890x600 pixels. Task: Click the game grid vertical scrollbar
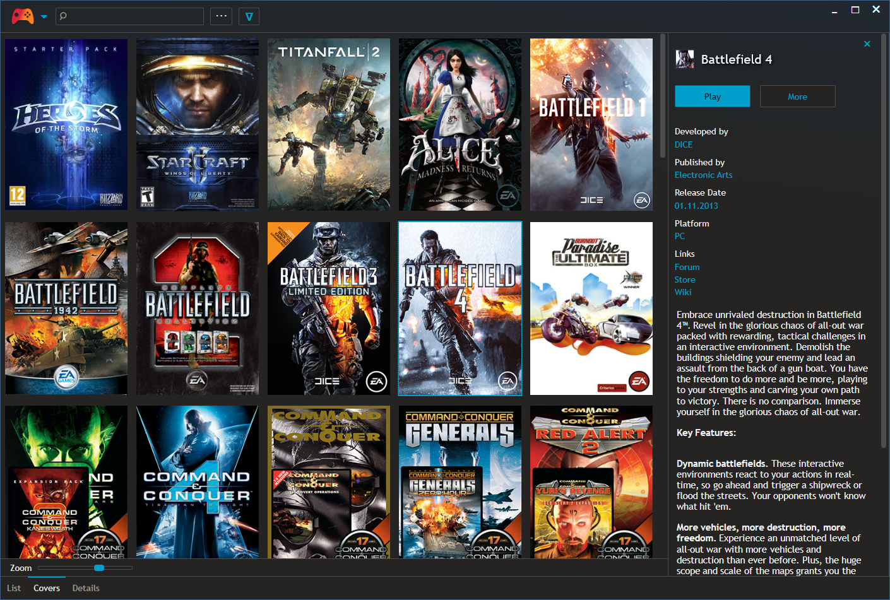click(x=663, y=95)
